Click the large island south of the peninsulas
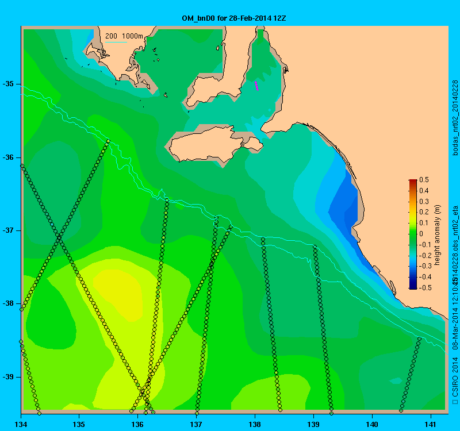The height and width of the screenshot is (431, 460). tap(216, 144)
